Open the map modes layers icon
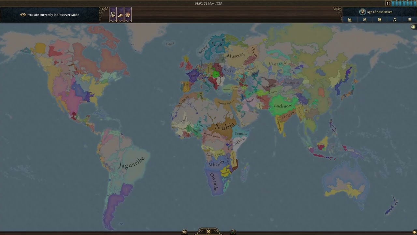Image resolution: width=417 pixels, height=235 pixels. [208, 231]
